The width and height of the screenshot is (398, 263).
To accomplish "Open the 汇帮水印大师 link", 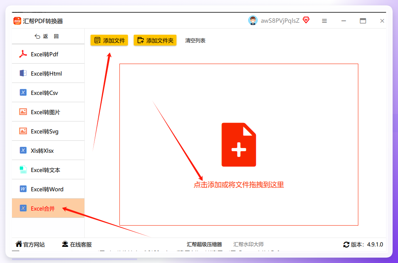I will coord(249,244).
